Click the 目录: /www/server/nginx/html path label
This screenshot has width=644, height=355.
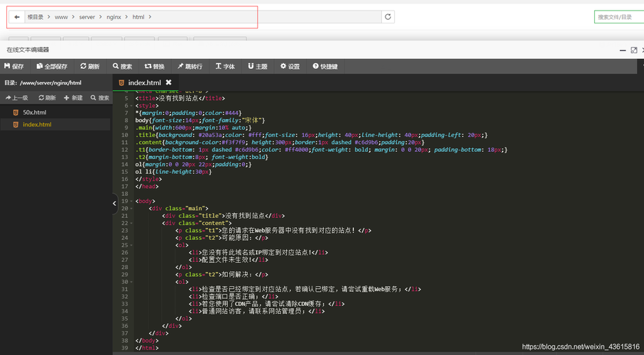point(43,82)
